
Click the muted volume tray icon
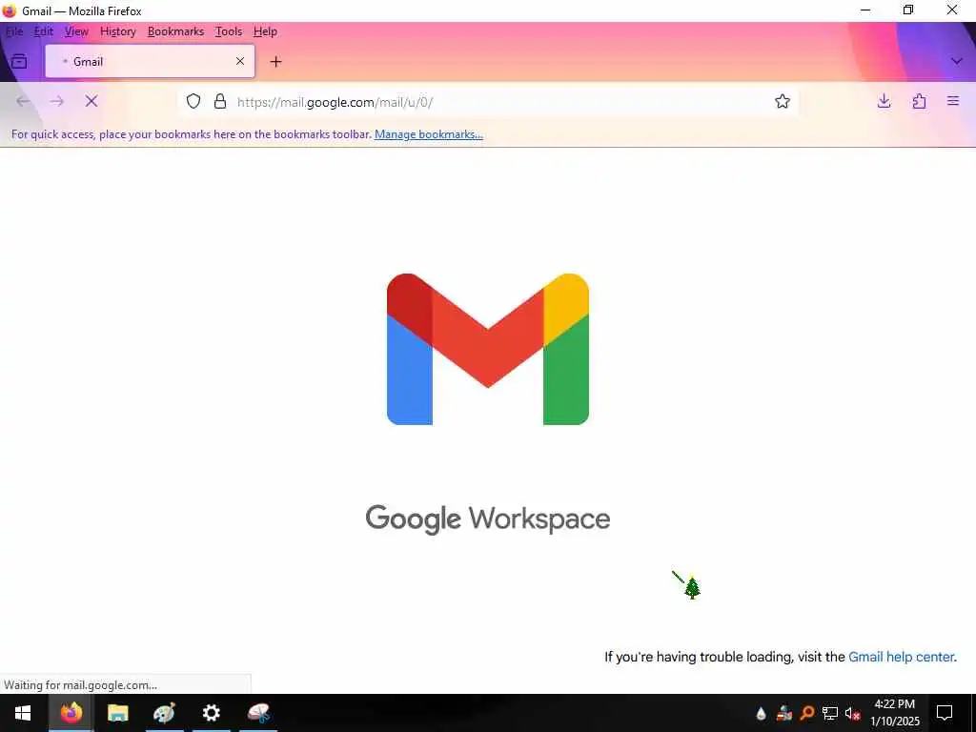852,713
